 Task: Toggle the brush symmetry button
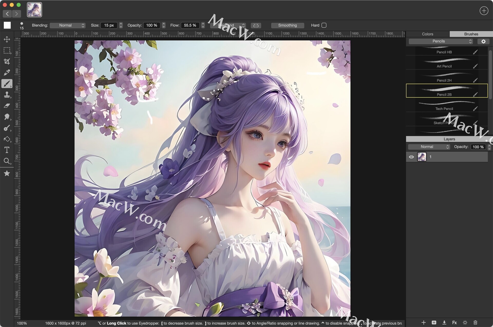(256, 25)
